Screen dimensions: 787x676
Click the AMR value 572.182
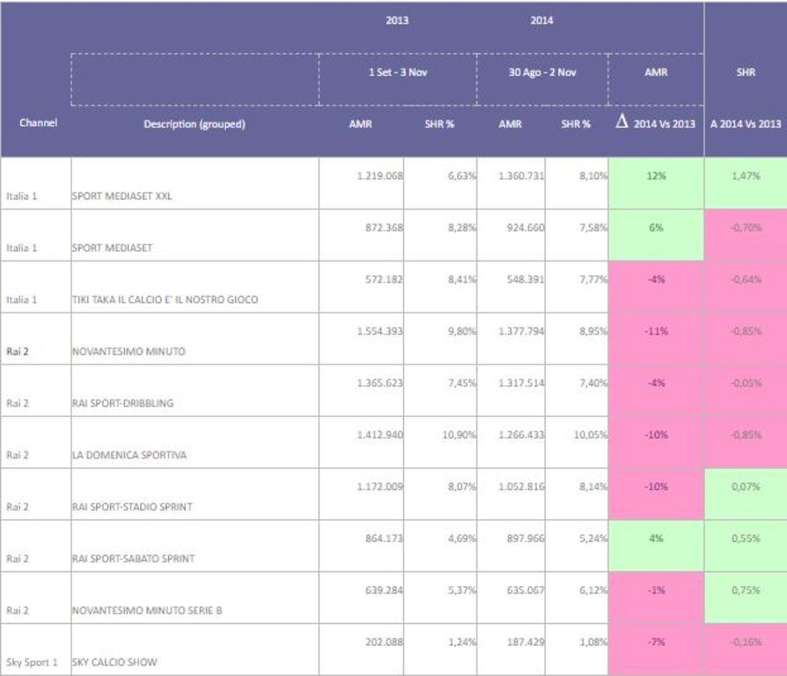[384, 279]
